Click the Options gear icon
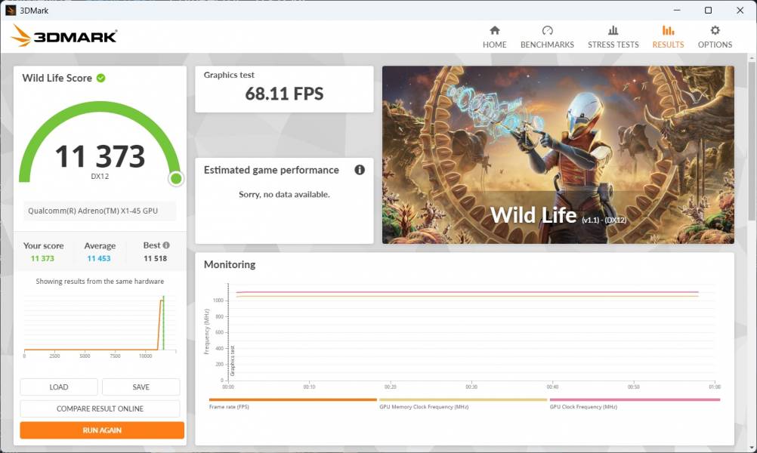Viewport: 757px width, 453px height. pyautogui.click(x=715, y=30)
